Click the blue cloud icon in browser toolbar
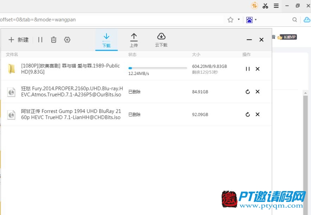Screen dimensions: 311x215 [x=307, y=20]
